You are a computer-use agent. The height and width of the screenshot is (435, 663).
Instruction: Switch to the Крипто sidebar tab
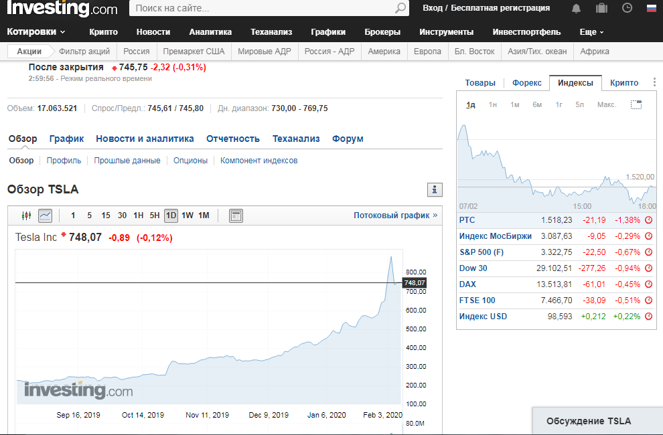[x=624, y=83]
